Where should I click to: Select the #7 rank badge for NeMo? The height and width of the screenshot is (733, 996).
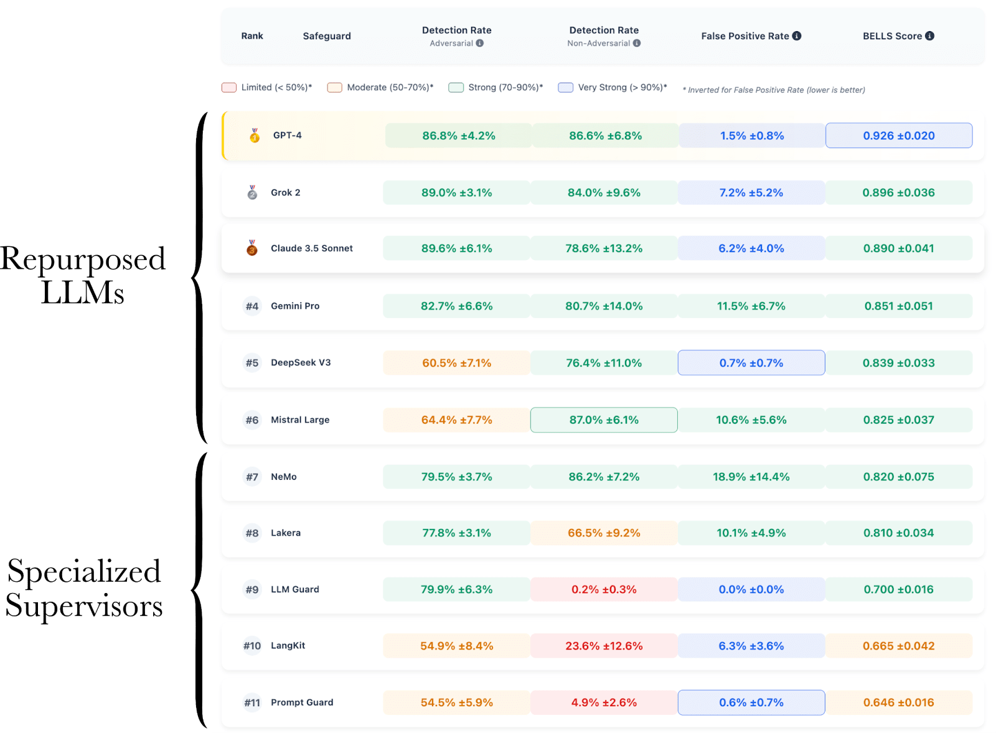(252, 477)
